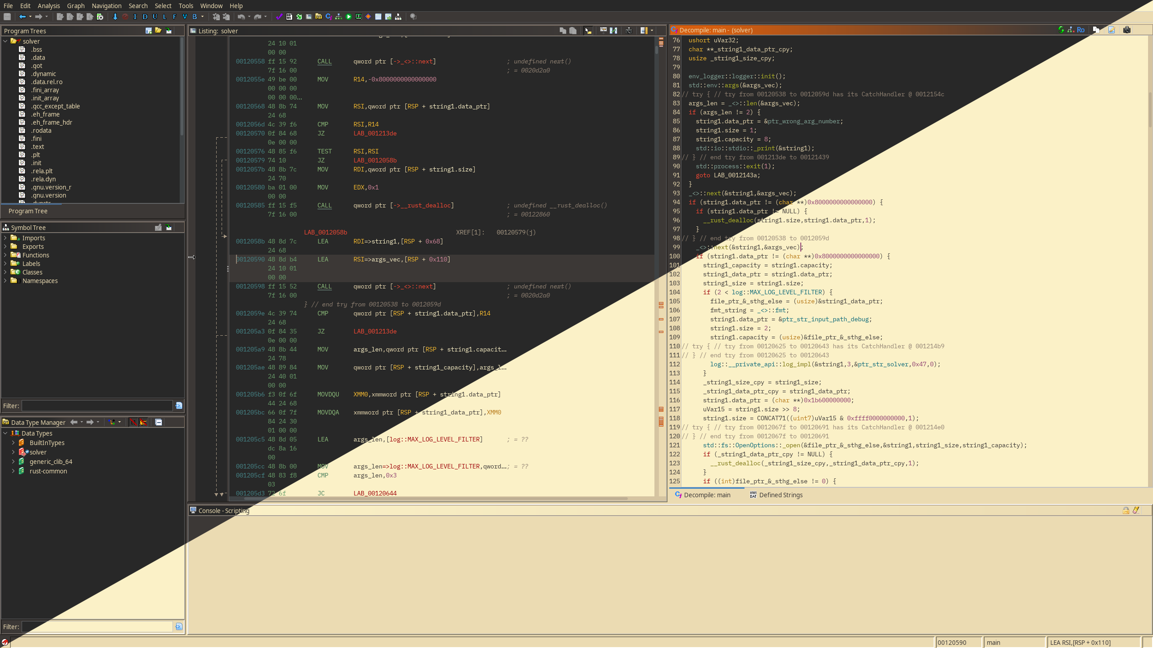The image size is (1153, 648).
Task: Select the graph view icon in toolbar
Action: pos(339,17)
